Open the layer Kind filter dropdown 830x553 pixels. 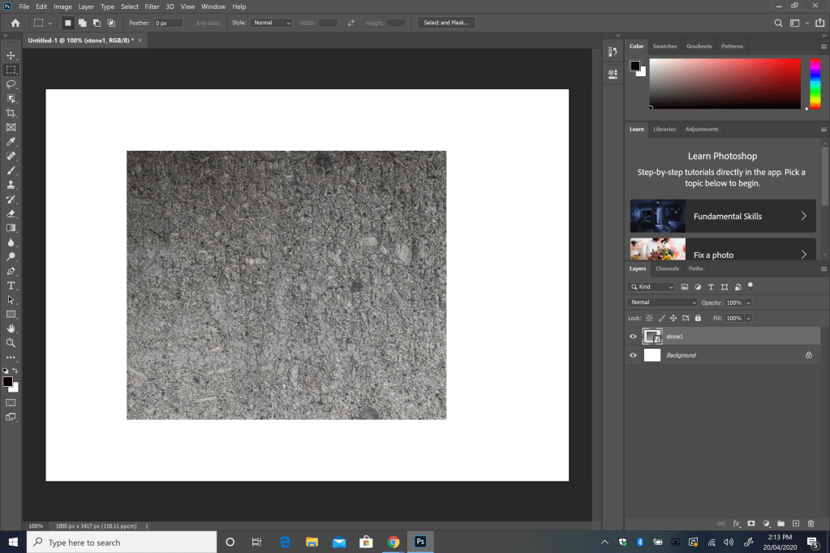(x=652, y=287)
